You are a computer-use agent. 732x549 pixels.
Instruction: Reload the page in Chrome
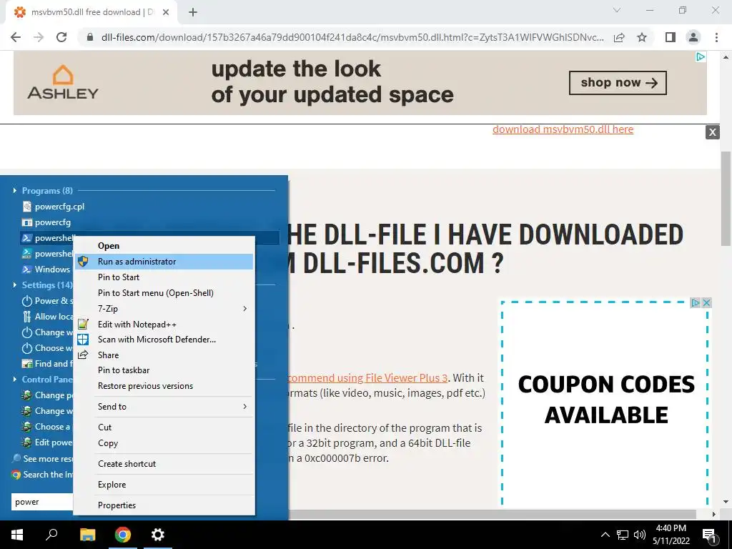(61, 37)
